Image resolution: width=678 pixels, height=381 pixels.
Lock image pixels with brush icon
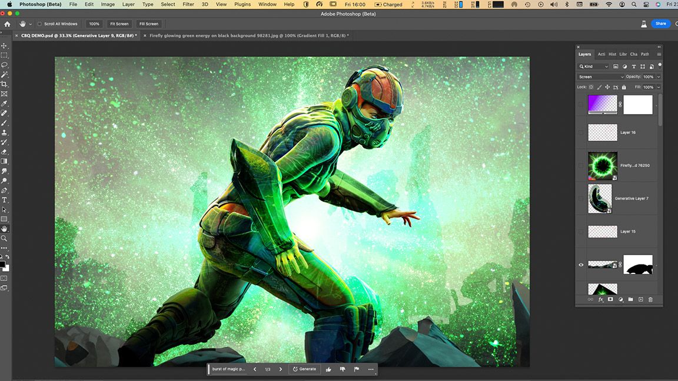[599, 87]
